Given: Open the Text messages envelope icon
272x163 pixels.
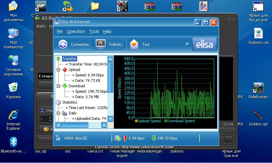Looking at the screenshot, I should click(134, 44).
